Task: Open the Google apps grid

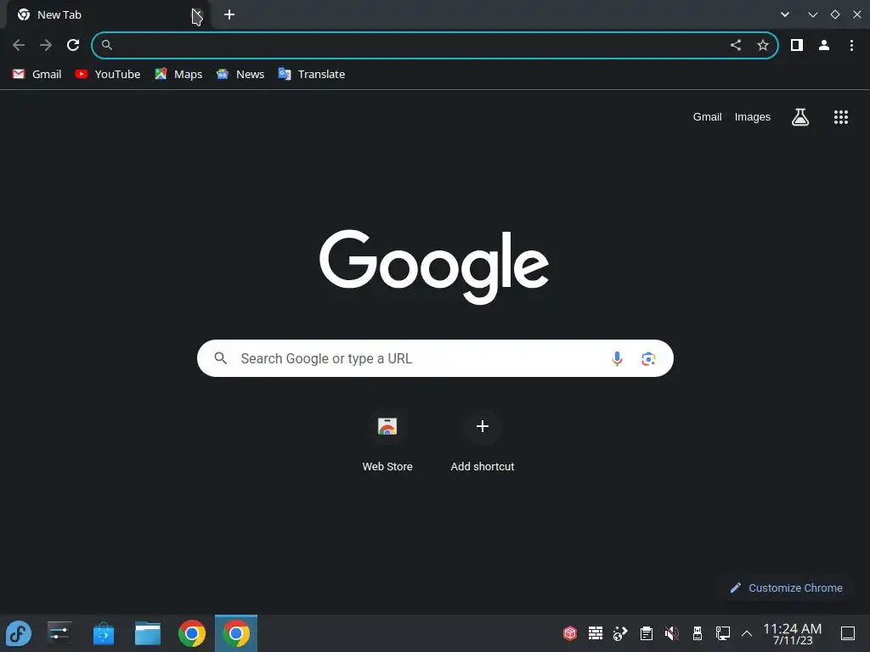Action: pos(841,117)
